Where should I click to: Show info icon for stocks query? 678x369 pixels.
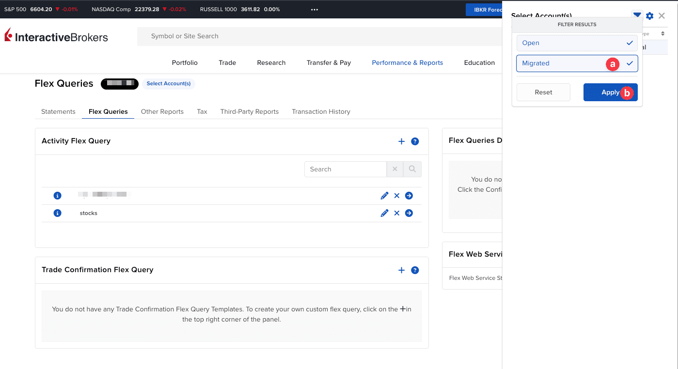point(57,213)
